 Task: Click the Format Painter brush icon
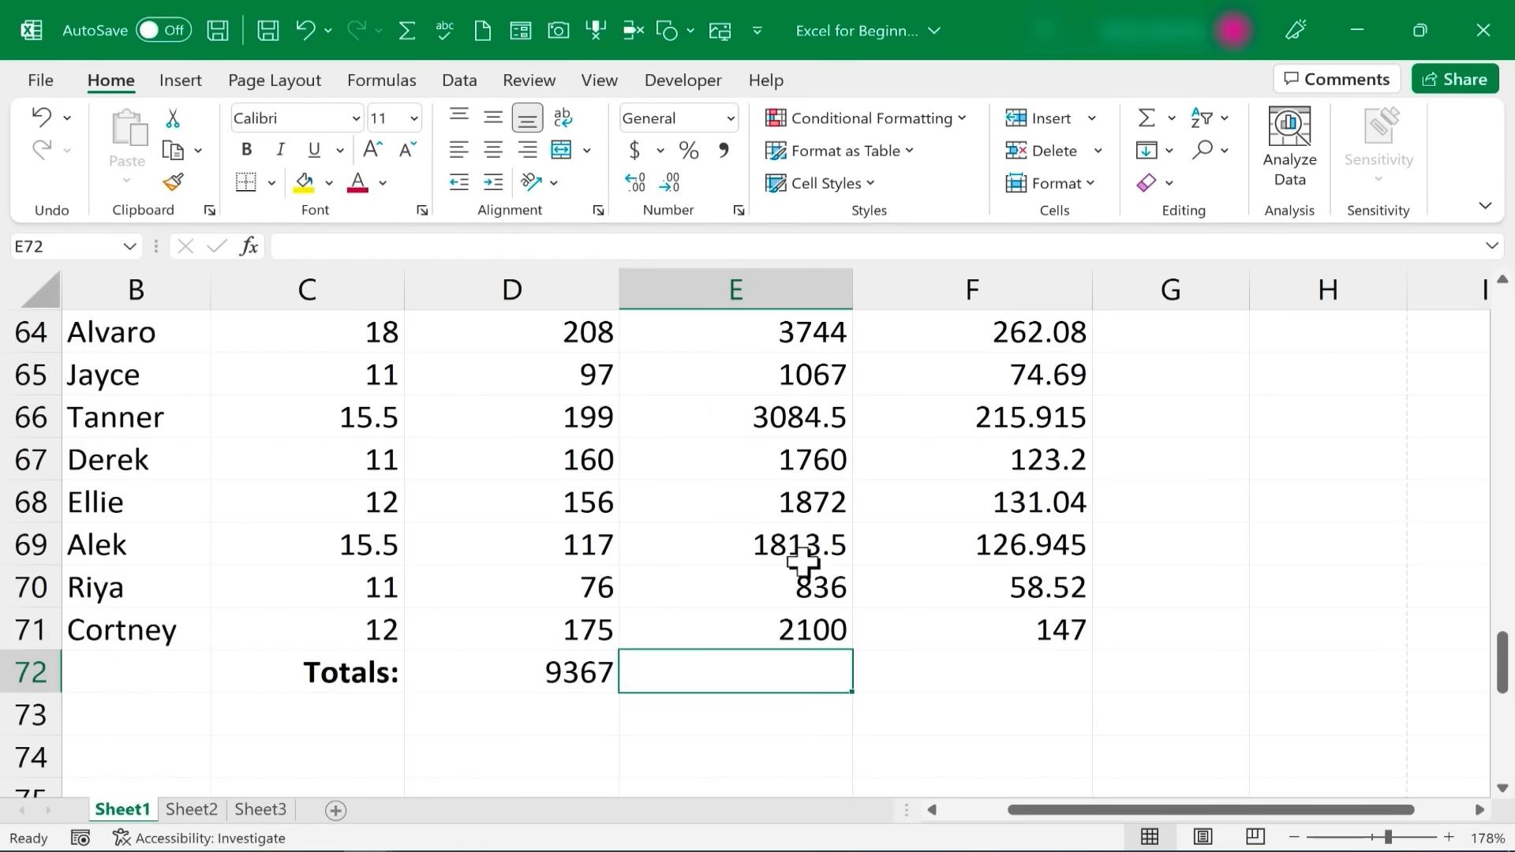(173, 182)
